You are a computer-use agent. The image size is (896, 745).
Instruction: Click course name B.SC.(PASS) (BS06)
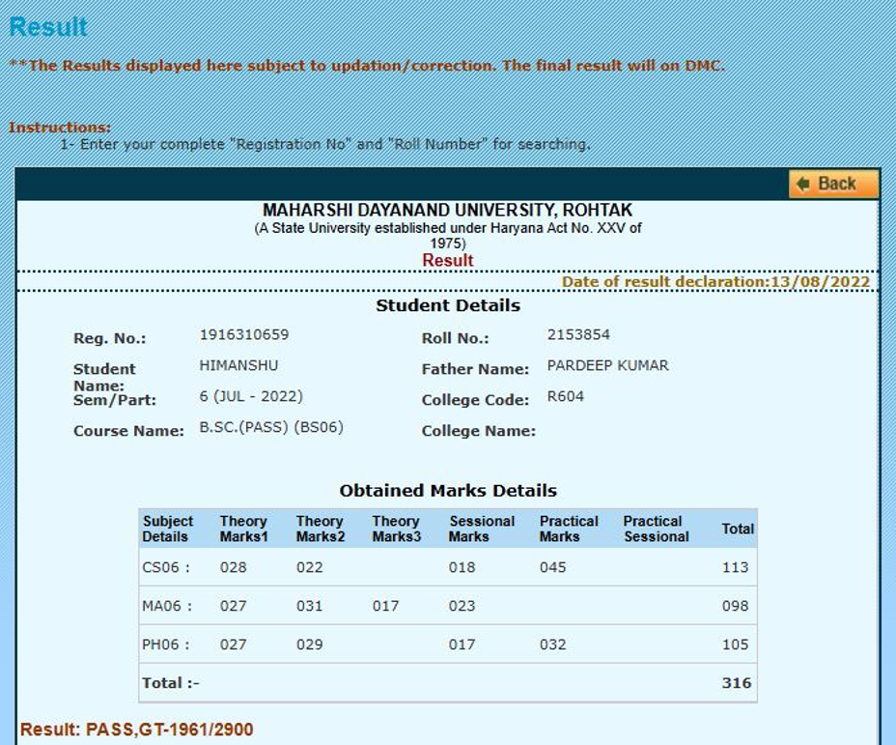[x=271, y=427]
